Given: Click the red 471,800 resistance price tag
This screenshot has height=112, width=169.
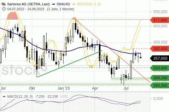Looking at the screenshot, I should click(160, 20).
